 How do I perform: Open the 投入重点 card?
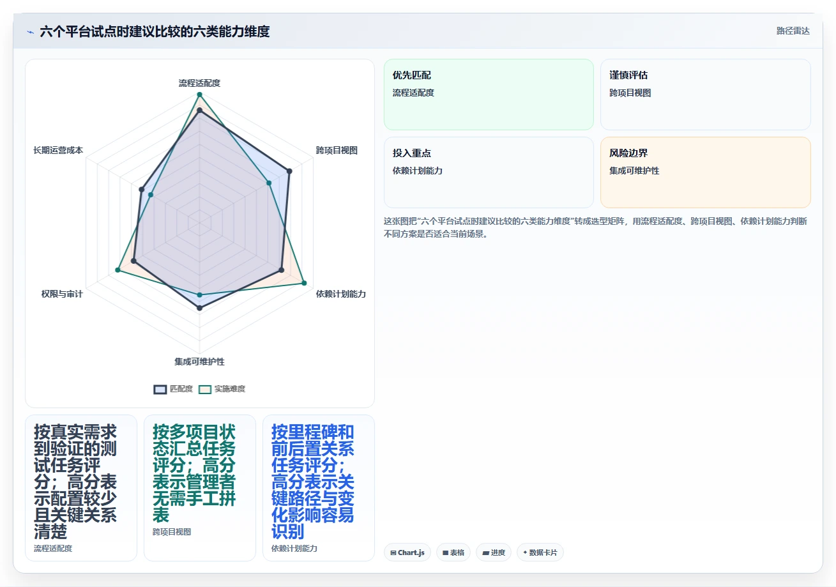click(489, 172)
